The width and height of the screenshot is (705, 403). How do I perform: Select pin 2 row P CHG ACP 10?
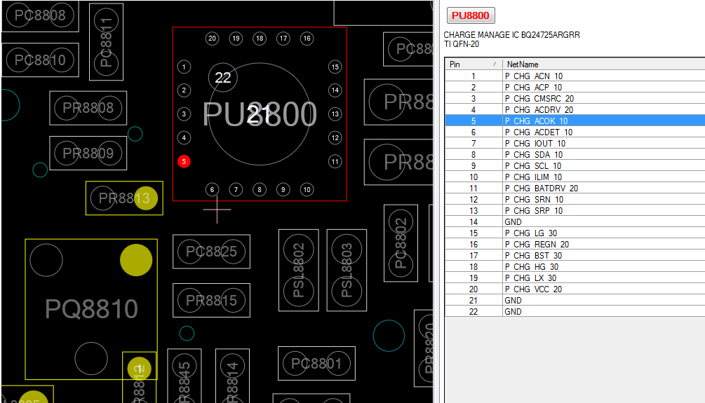click(575, 87)
